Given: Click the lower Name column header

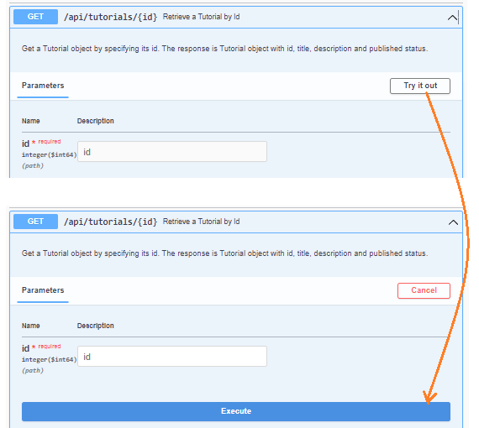Looking at the screenshot, I should 30,326.
